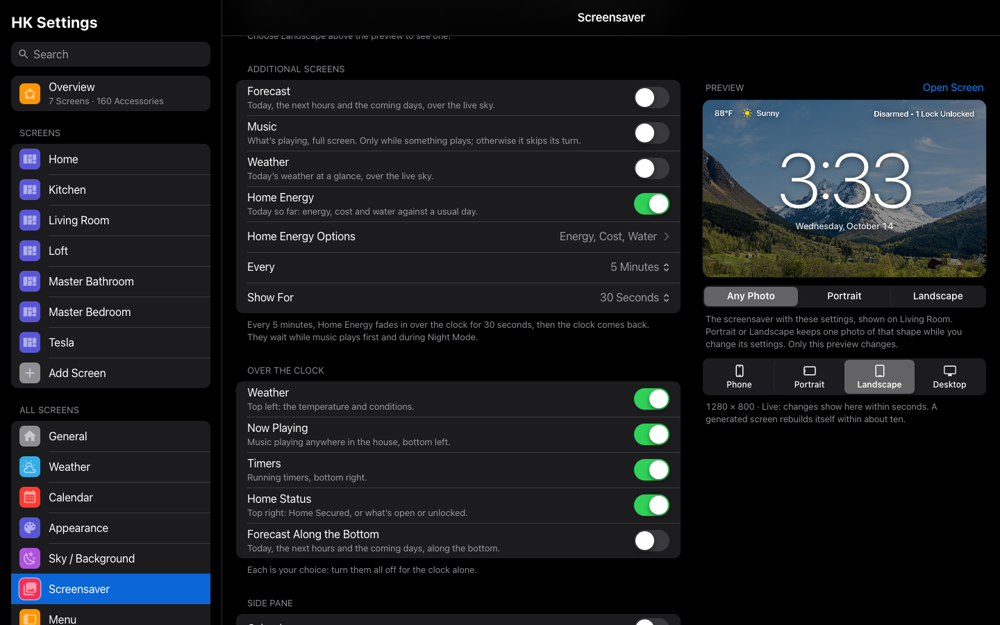Select the Kitchen screen icon

tap(30, 190)
